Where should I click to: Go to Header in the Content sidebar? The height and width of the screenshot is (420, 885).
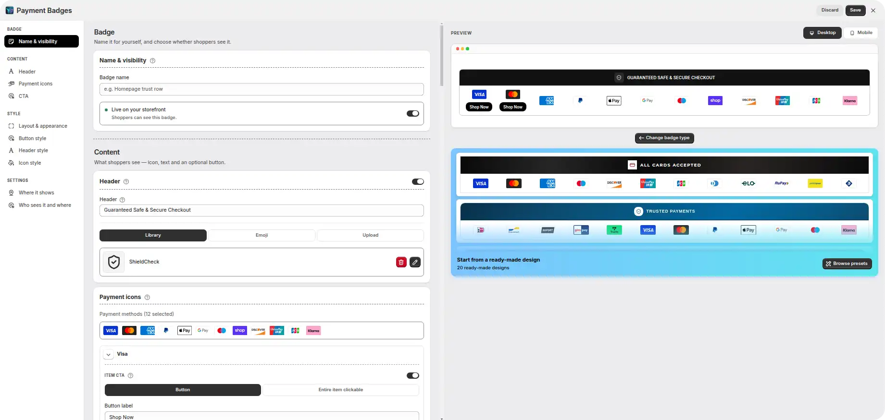point(27,72)
